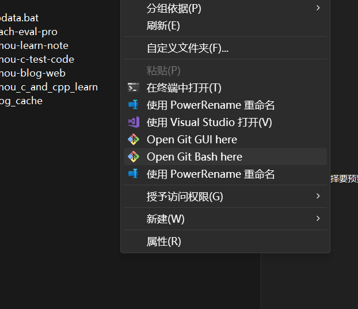Expand the 分组依据(P) submenu arrow
The width and height of the screenshot is (358, 309).
tap(318, 8)
